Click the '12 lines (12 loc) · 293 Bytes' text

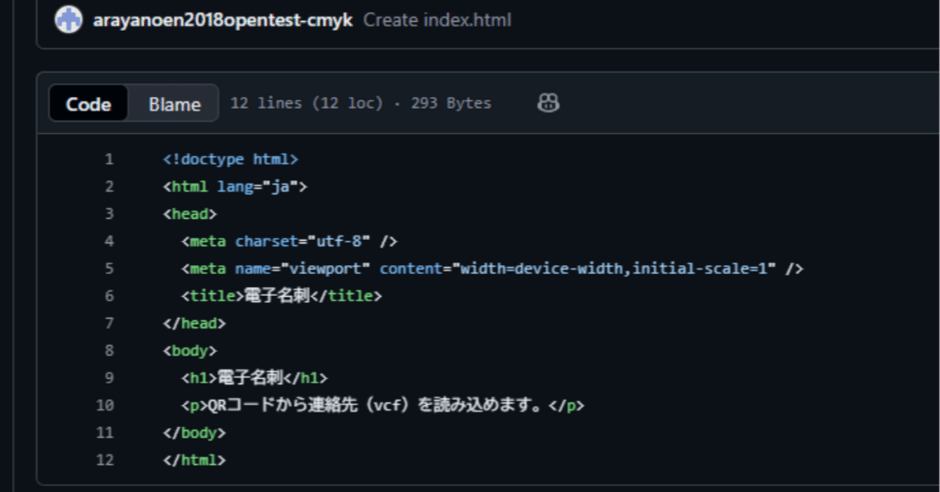pos(361,104)
